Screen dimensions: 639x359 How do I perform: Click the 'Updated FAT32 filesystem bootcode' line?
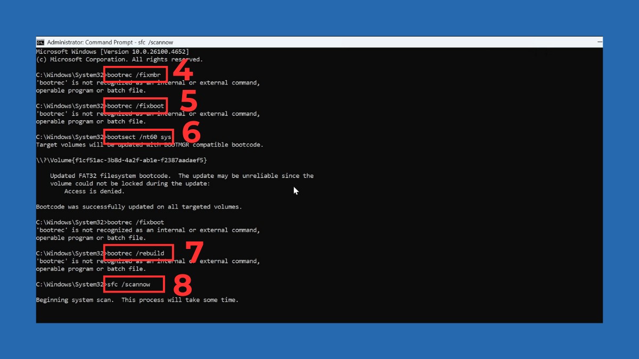[182, 176]
